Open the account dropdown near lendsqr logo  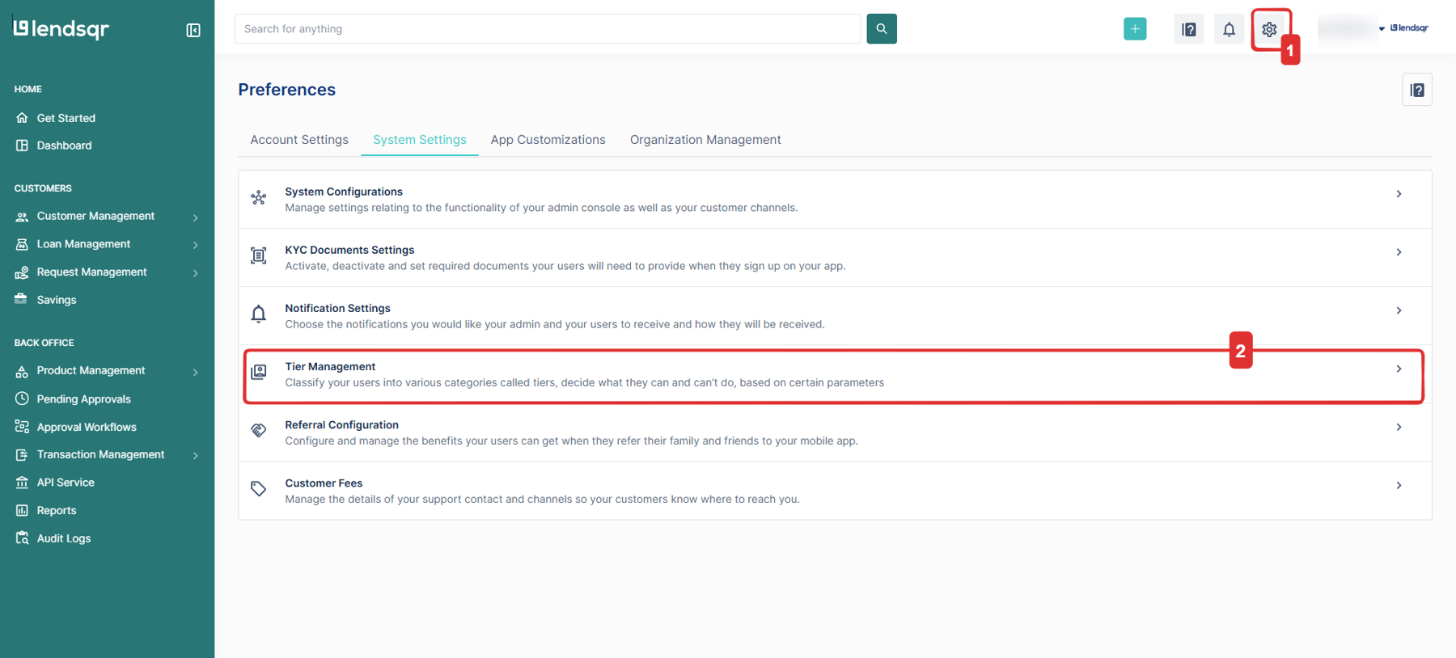coord(1382,28)
